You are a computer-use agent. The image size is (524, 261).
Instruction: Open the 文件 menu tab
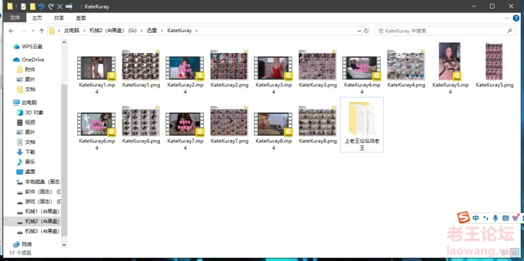[x=15, y=18]
